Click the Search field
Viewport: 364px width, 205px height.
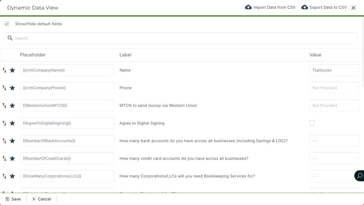coord(181,38)
